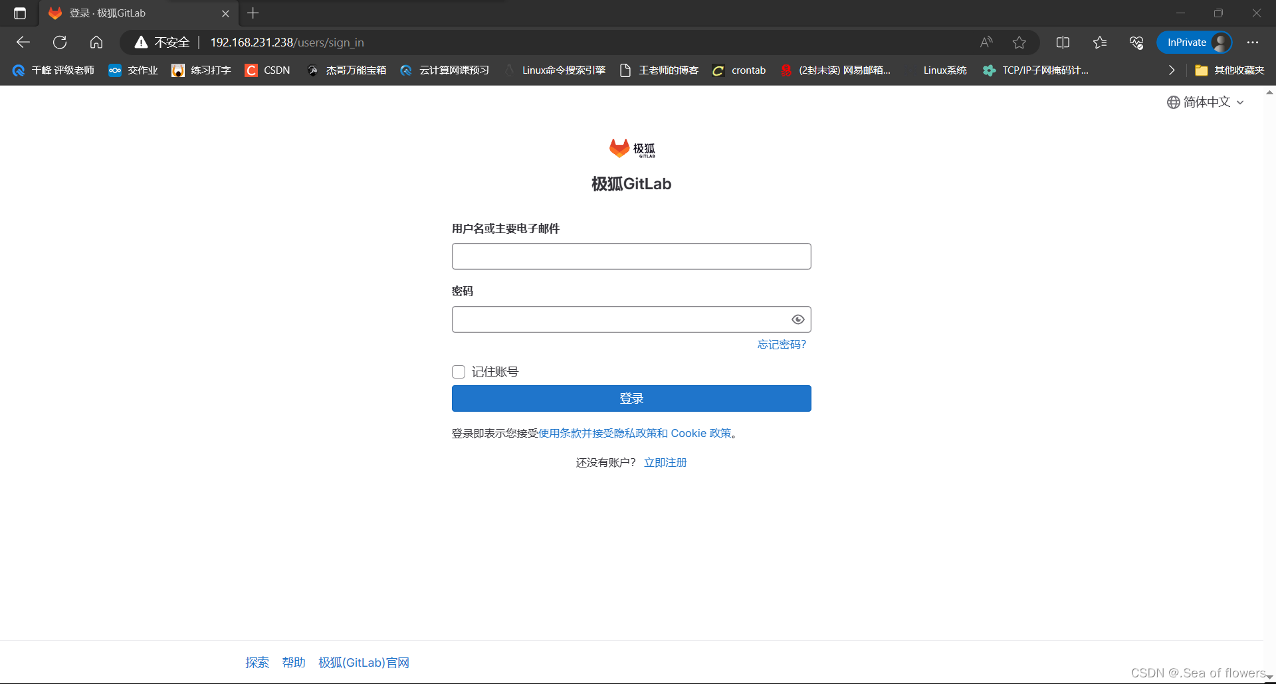Open 探索 footer link
1276x684 pixels.
pyautogui.click(x=257, y=663)
